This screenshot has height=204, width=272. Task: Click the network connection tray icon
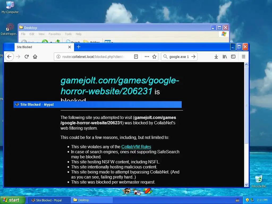[252, 200]
